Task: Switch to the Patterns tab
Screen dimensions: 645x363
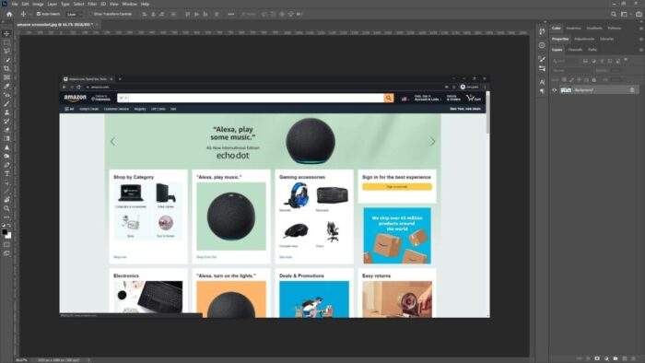Action: (x=615, y=29)
